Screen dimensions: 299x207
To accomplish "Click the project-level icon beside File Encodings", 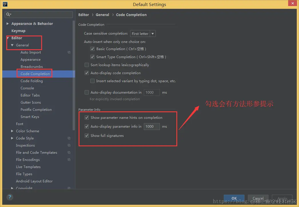I will pos(69,160).
